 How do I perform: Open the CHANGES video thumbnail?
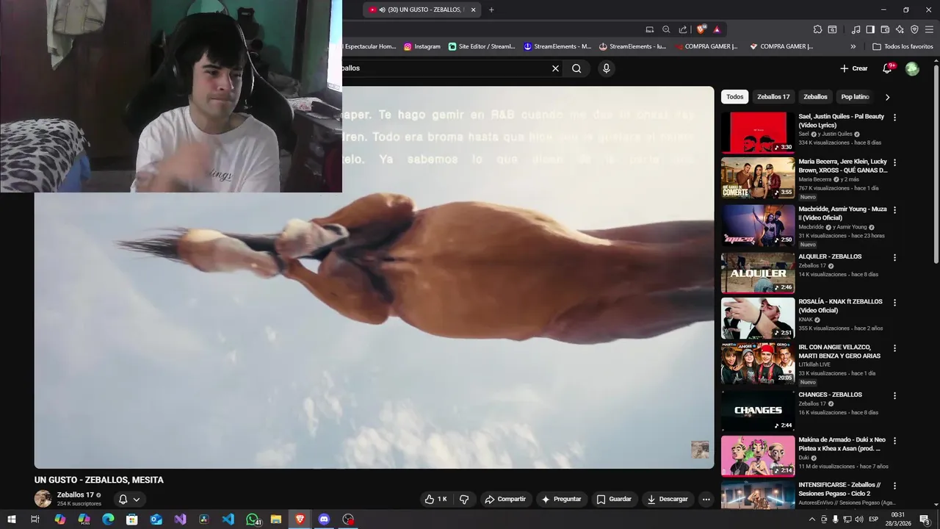click(x=758, y=411)
